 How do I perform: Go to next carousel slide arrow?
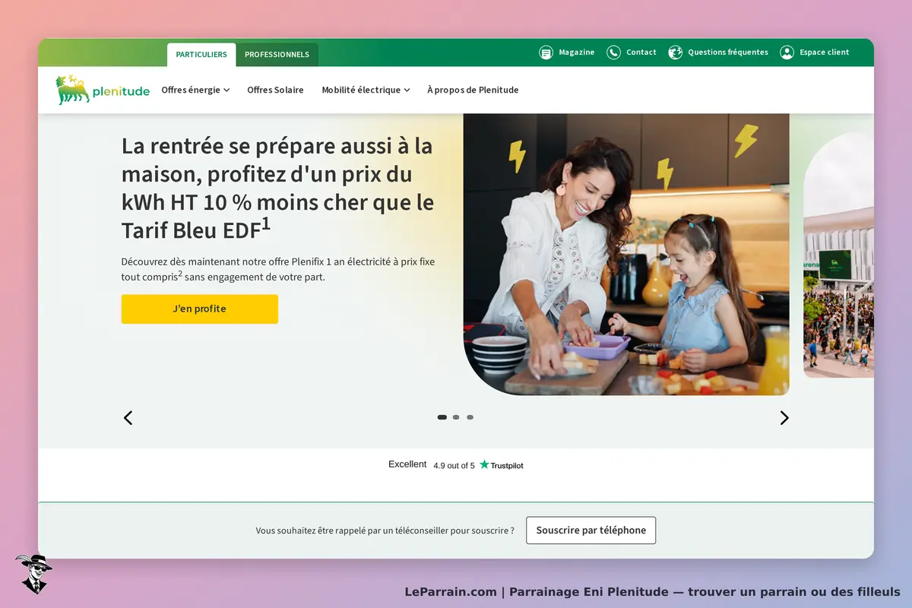coord(784,417)
